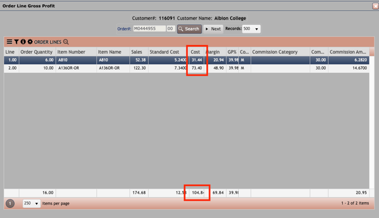The image size is (379, 218).
Task: Open the hamburger menu in Order Lines bar
Action: pos(10,42)
